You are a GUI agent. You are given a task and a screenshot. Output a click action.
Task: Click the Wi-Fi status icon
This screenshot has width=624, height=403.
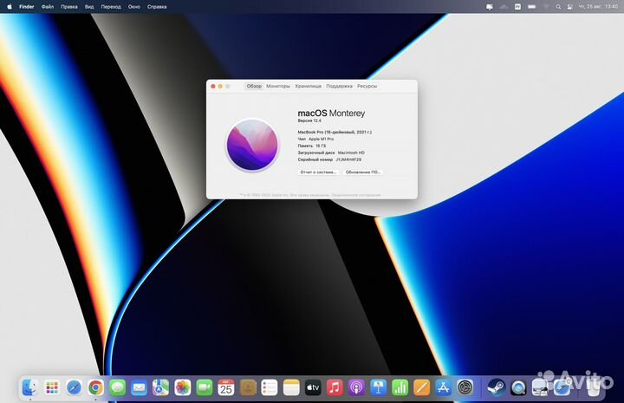tap(546, 7)
